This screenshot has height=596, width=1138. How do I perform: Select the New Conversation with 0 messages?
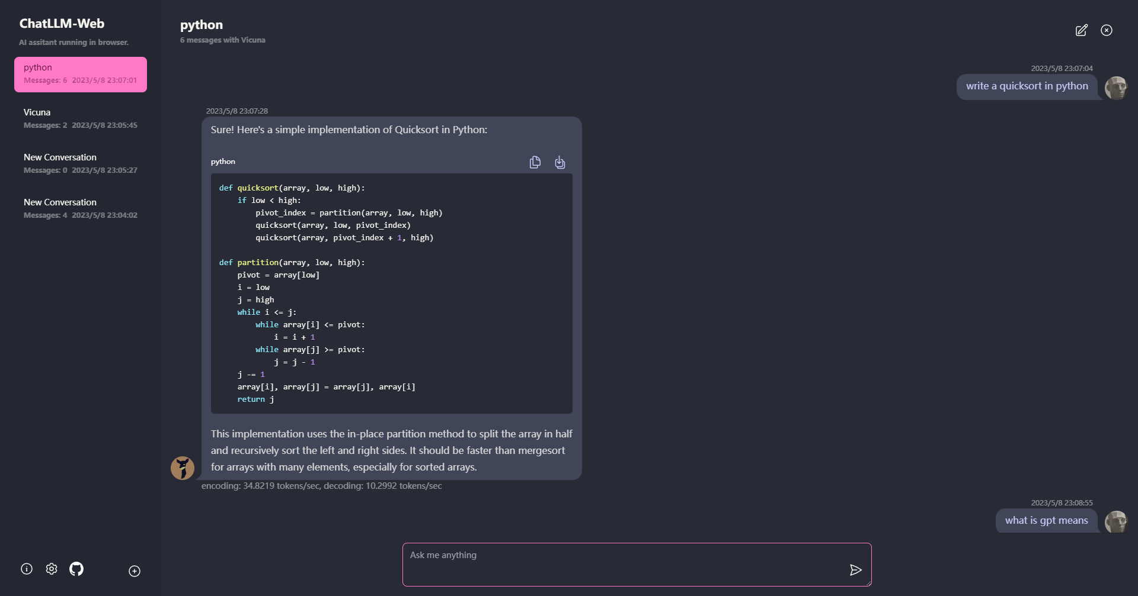pyautogui.click(x=80, y=163)
